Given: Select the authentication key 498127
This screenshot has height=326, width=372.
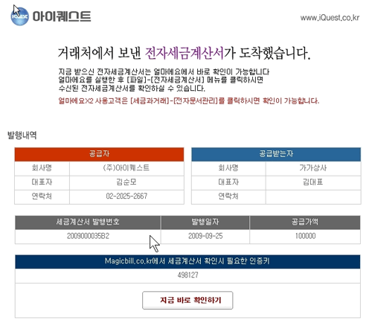Looking at the screenshot, I should point(187,275).
